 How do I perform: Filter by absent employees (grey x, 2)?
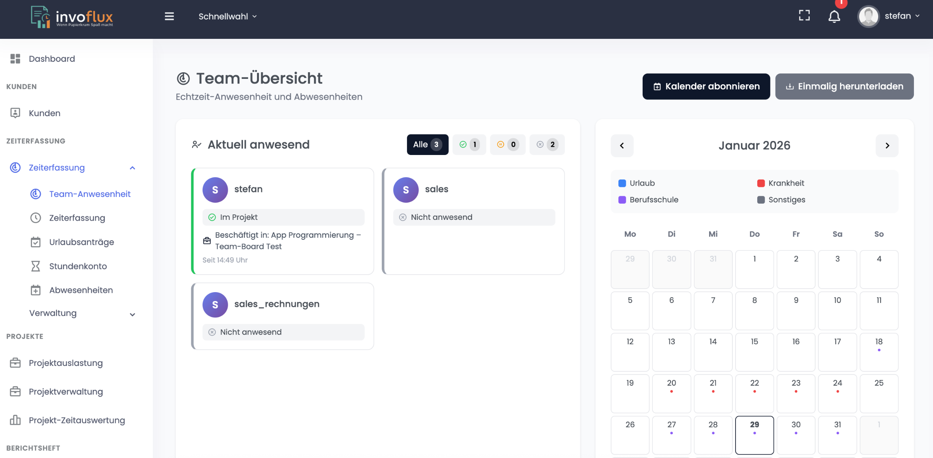[547, 145]
